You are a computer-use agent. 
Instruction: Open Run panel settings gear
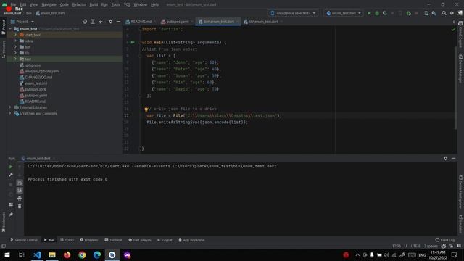coord(445,158)
